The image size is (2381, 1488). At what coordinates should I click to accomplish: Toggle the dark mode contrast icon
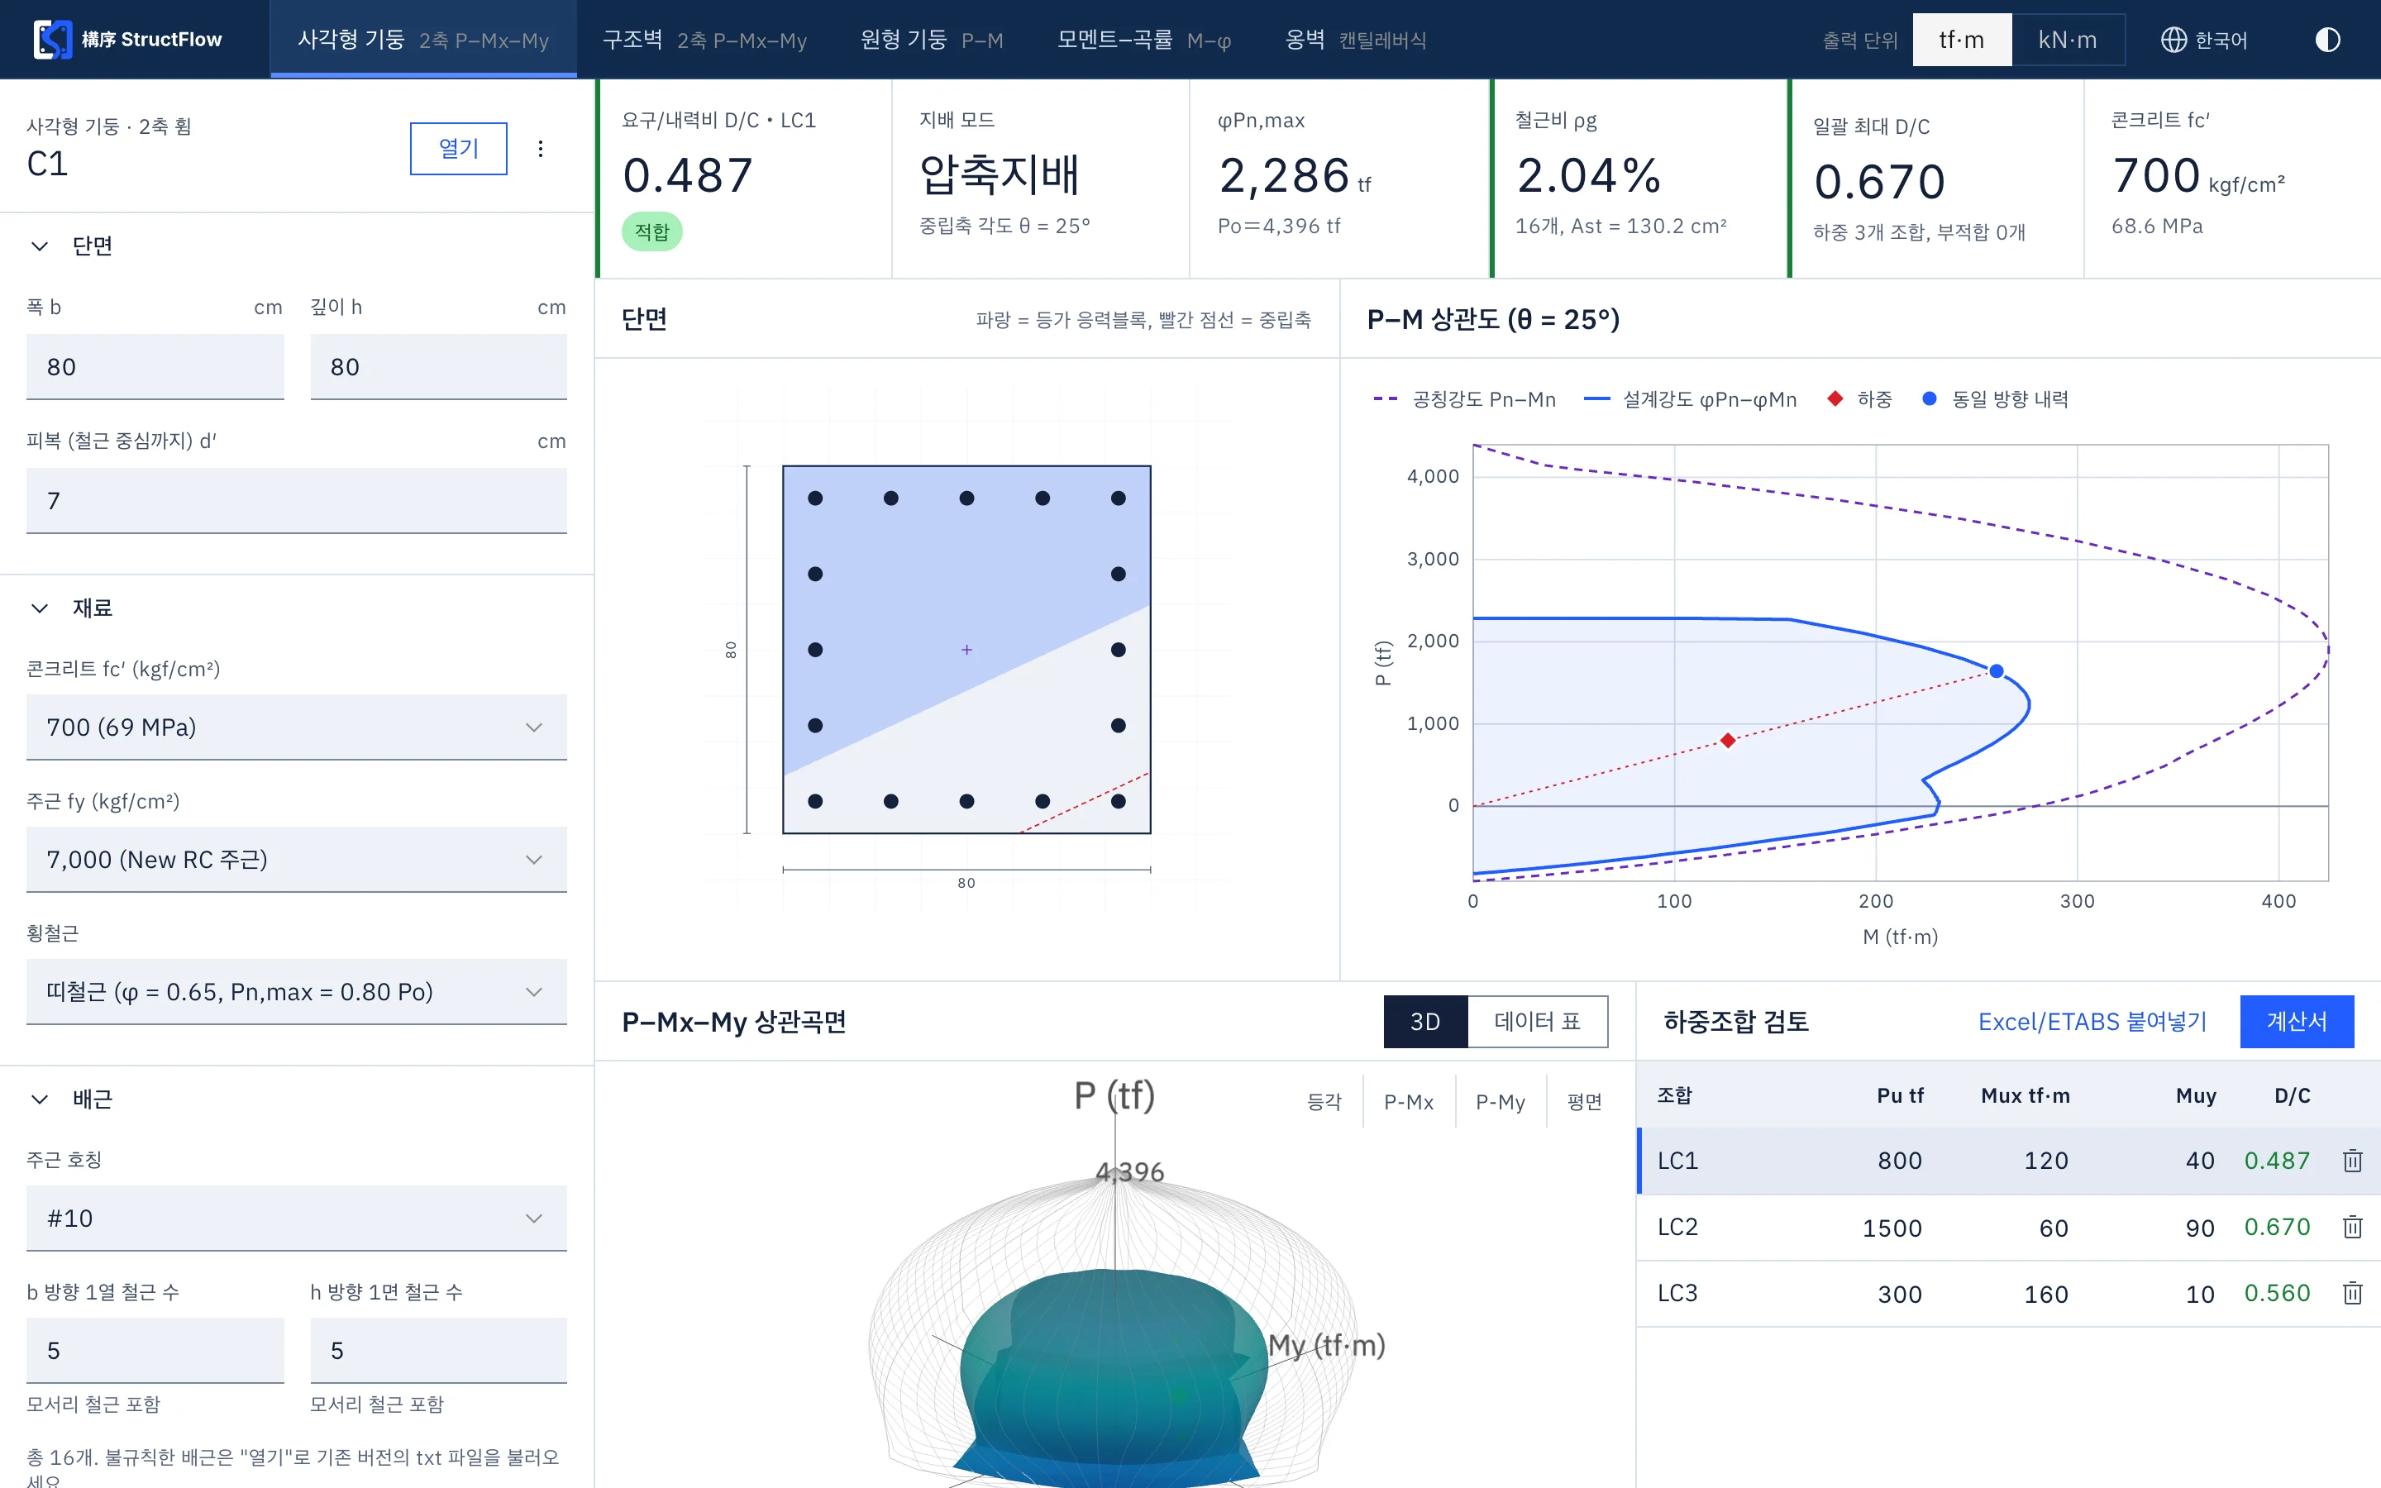pyautogui.click(x=2327, y=41)
